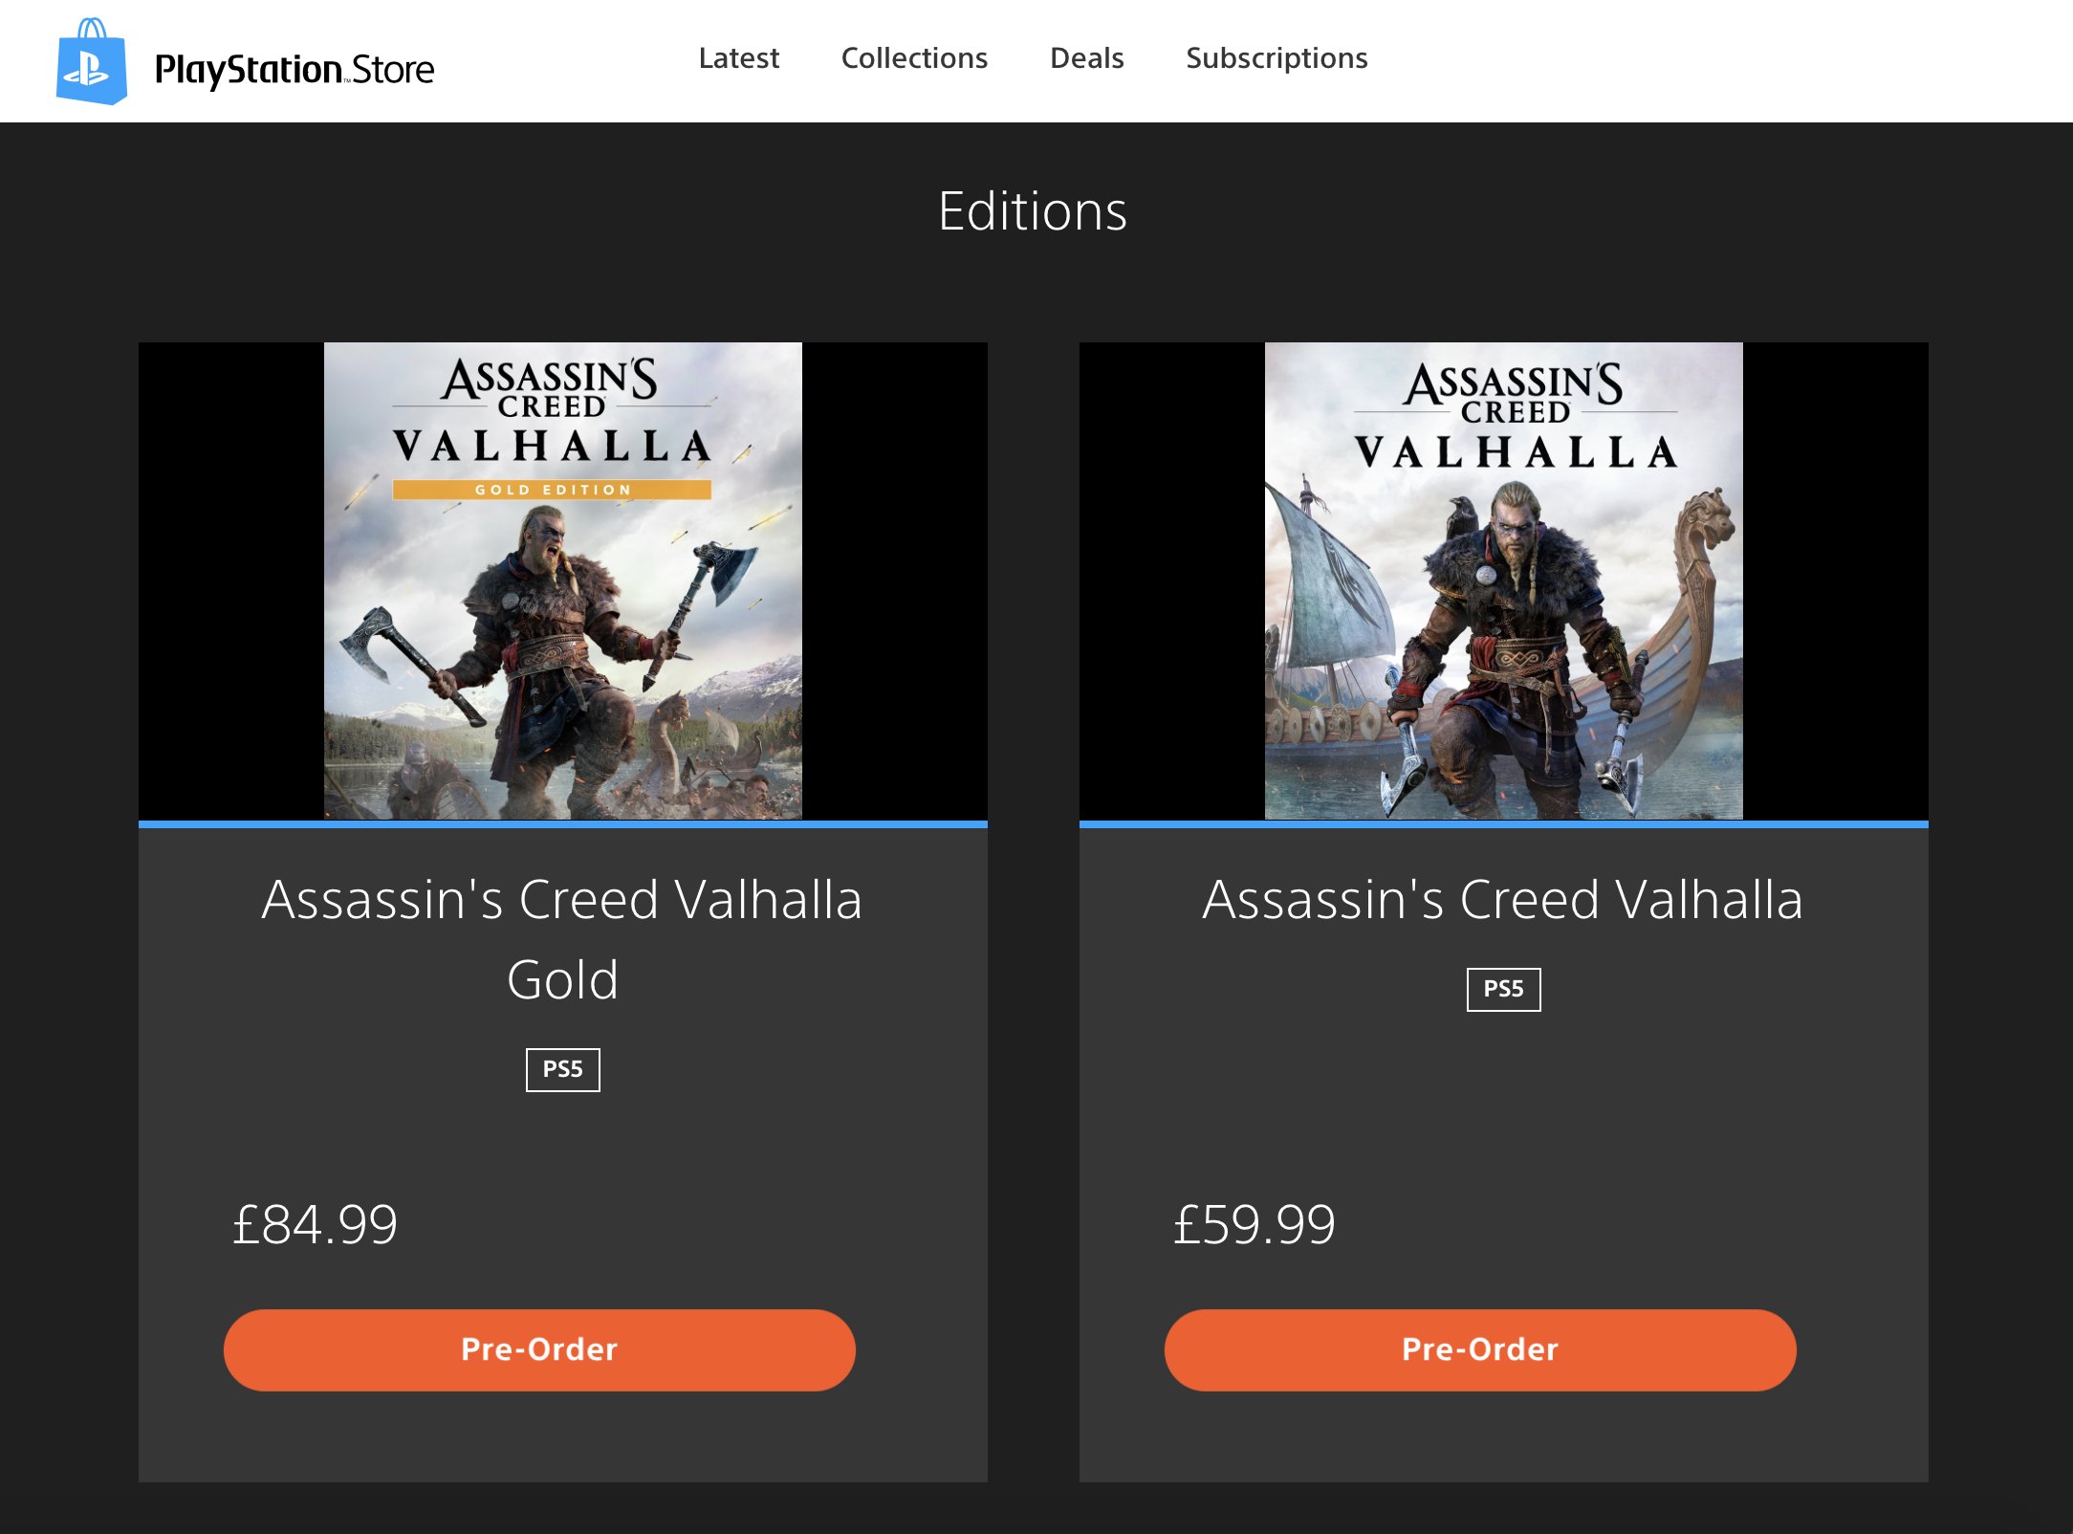Open the Assassin's Creed Valhalla Gold title
This screenshot has height=1534, width=2073.
pos(562,938)
